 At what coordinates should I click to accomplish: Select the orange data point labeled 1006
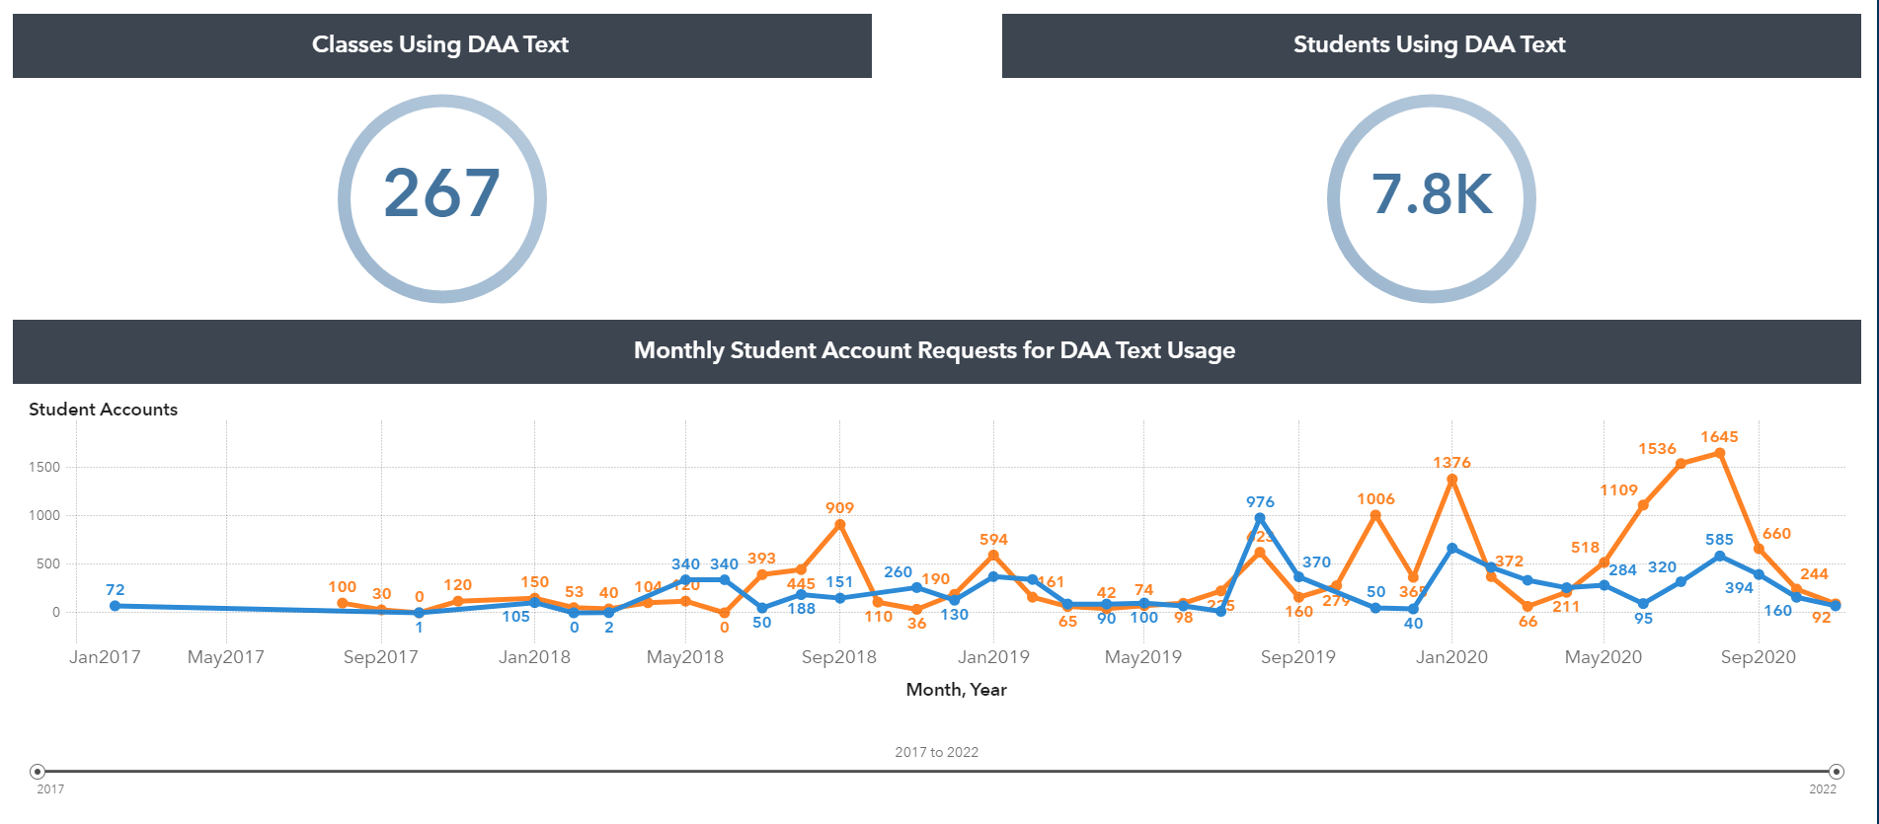tap(1375, 515)
